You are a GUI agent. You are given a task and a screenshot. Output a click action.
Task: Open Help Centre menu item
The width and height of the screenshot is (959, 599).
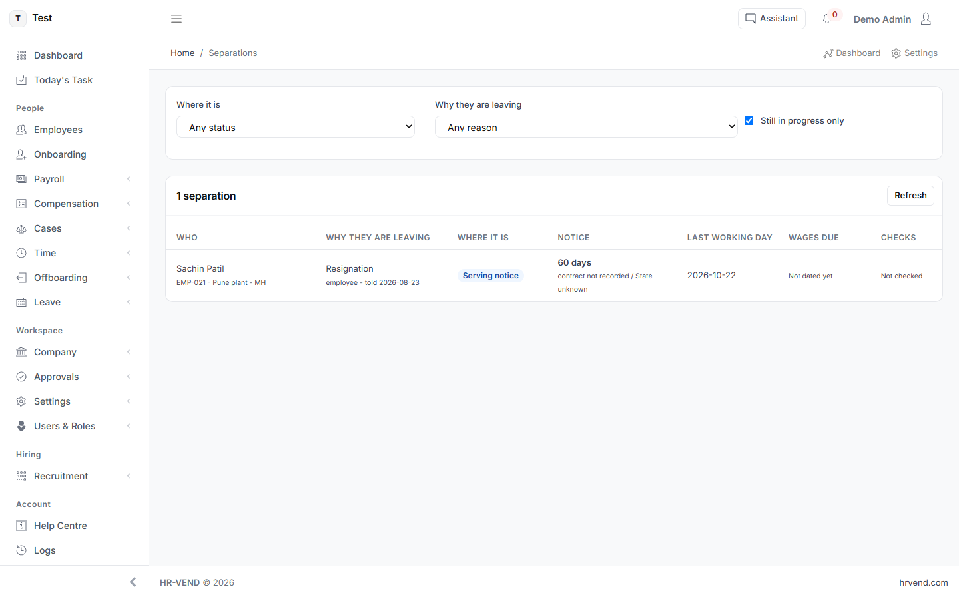point(74,526)
